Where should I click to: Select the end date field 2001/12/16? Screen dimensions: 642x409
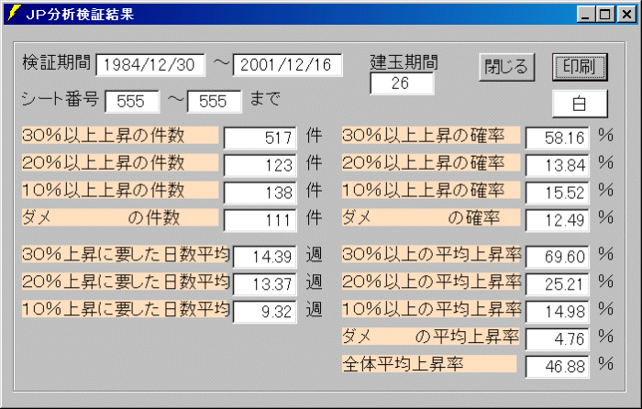pos(287,65)
